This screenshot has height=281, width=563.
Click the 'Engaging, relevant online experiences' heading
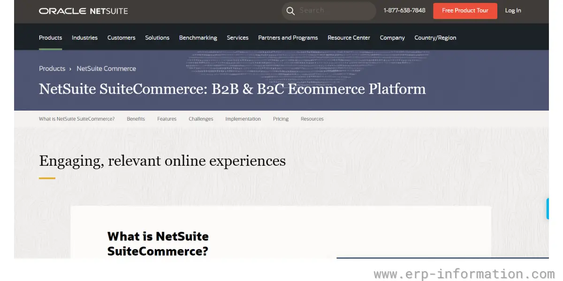[x=162, y=161]
